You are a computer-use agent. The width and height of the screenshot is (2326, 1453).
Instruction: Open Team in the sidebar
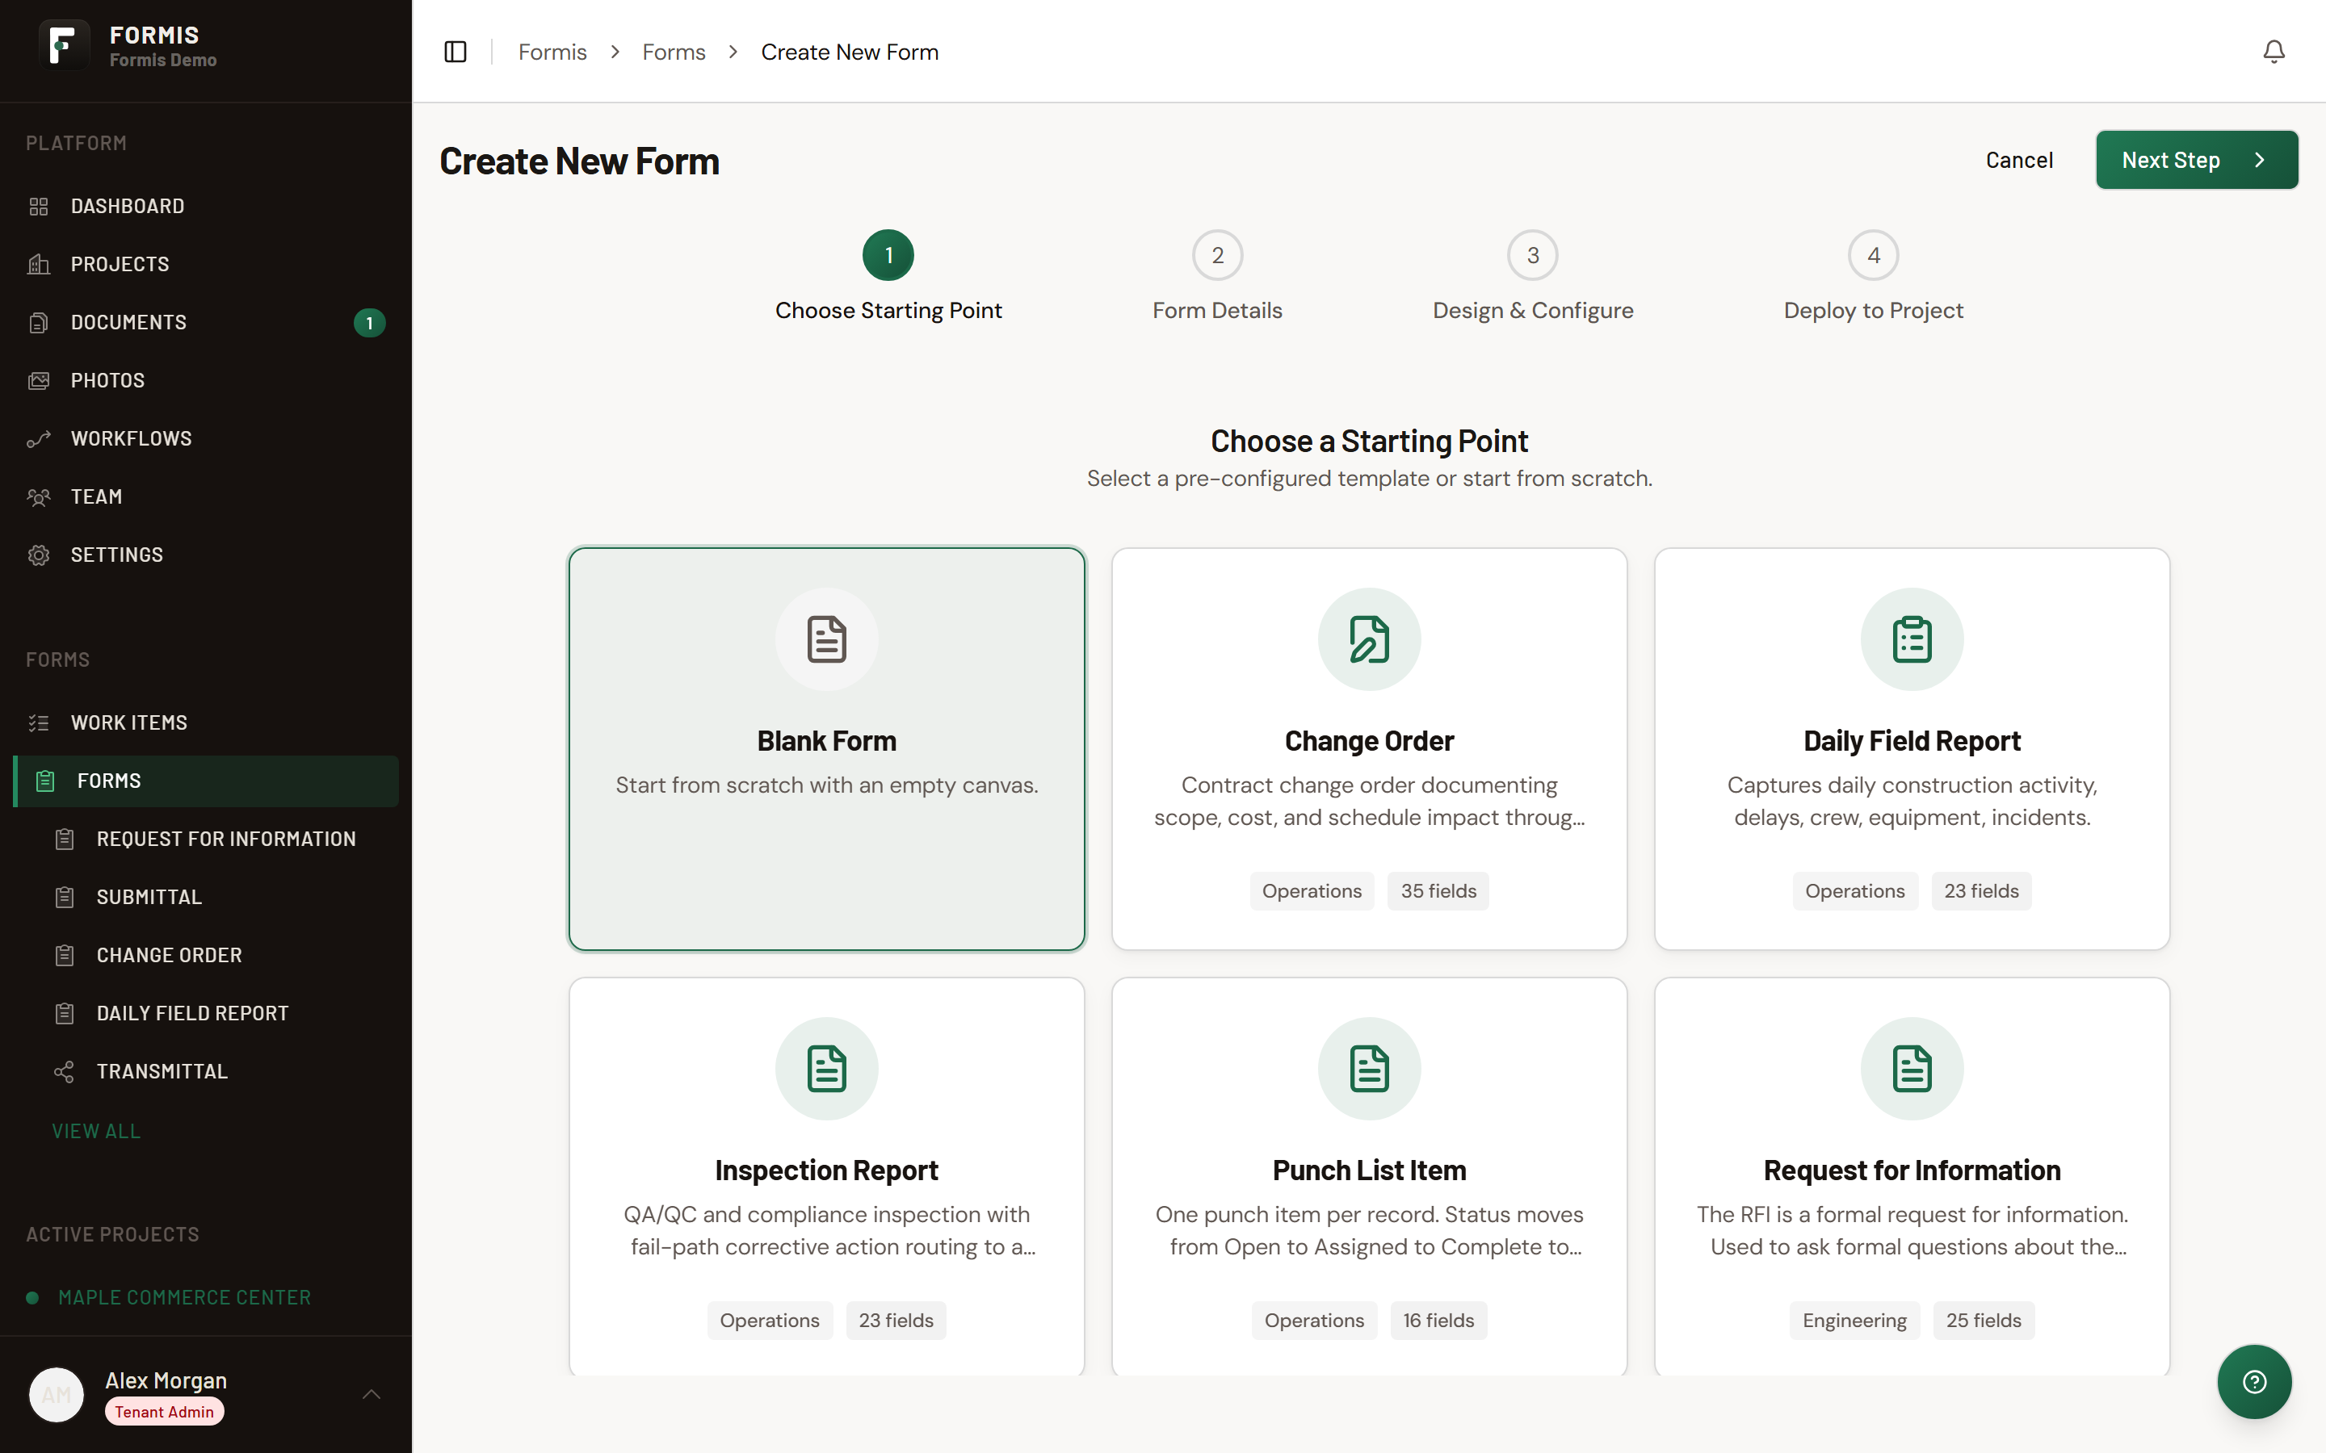[206, 496]
